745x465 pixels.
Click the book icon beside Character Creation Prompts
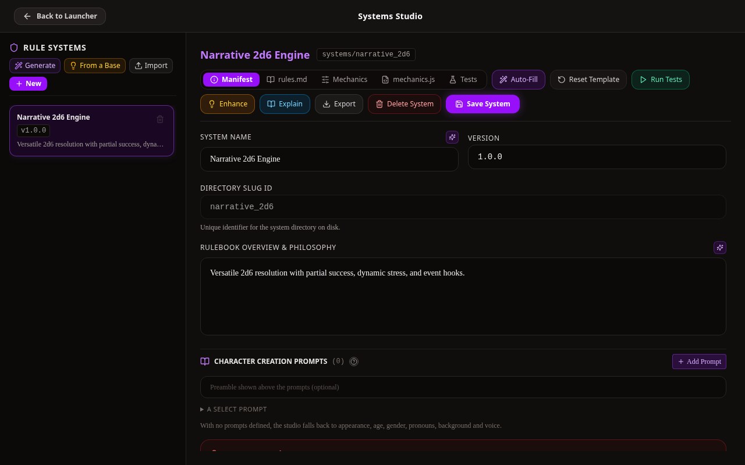click(x=205, y=362)
